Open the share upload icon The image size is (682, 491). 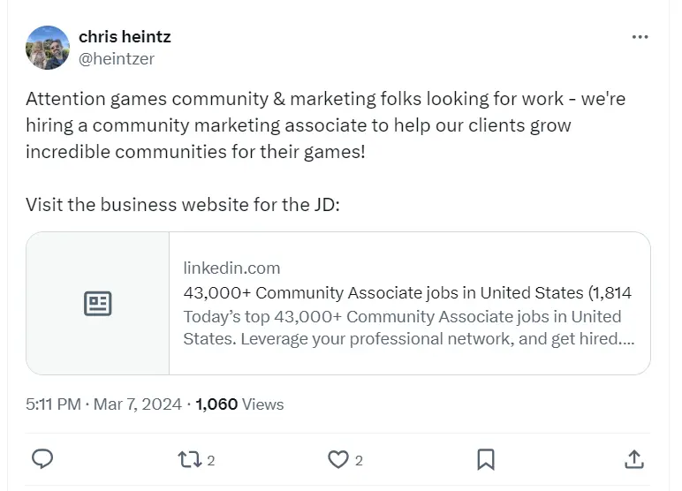[x=633, y=459]
